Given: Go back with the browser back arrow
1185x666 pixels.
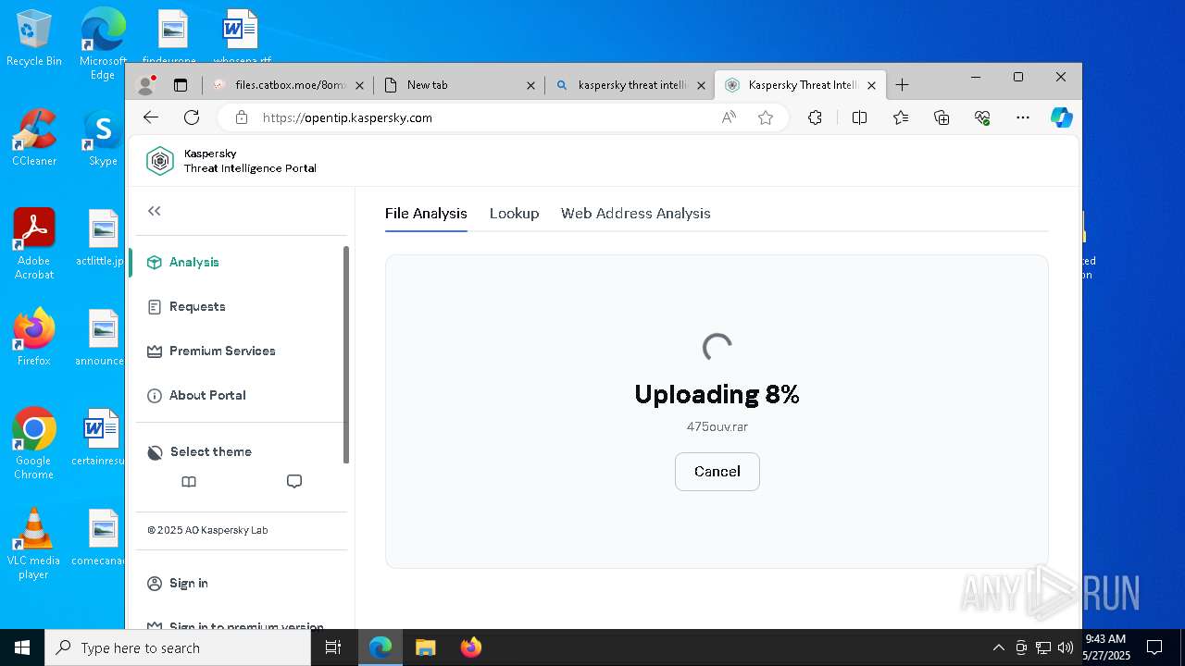Looking at the screenshot, I should tap(151, 117).
